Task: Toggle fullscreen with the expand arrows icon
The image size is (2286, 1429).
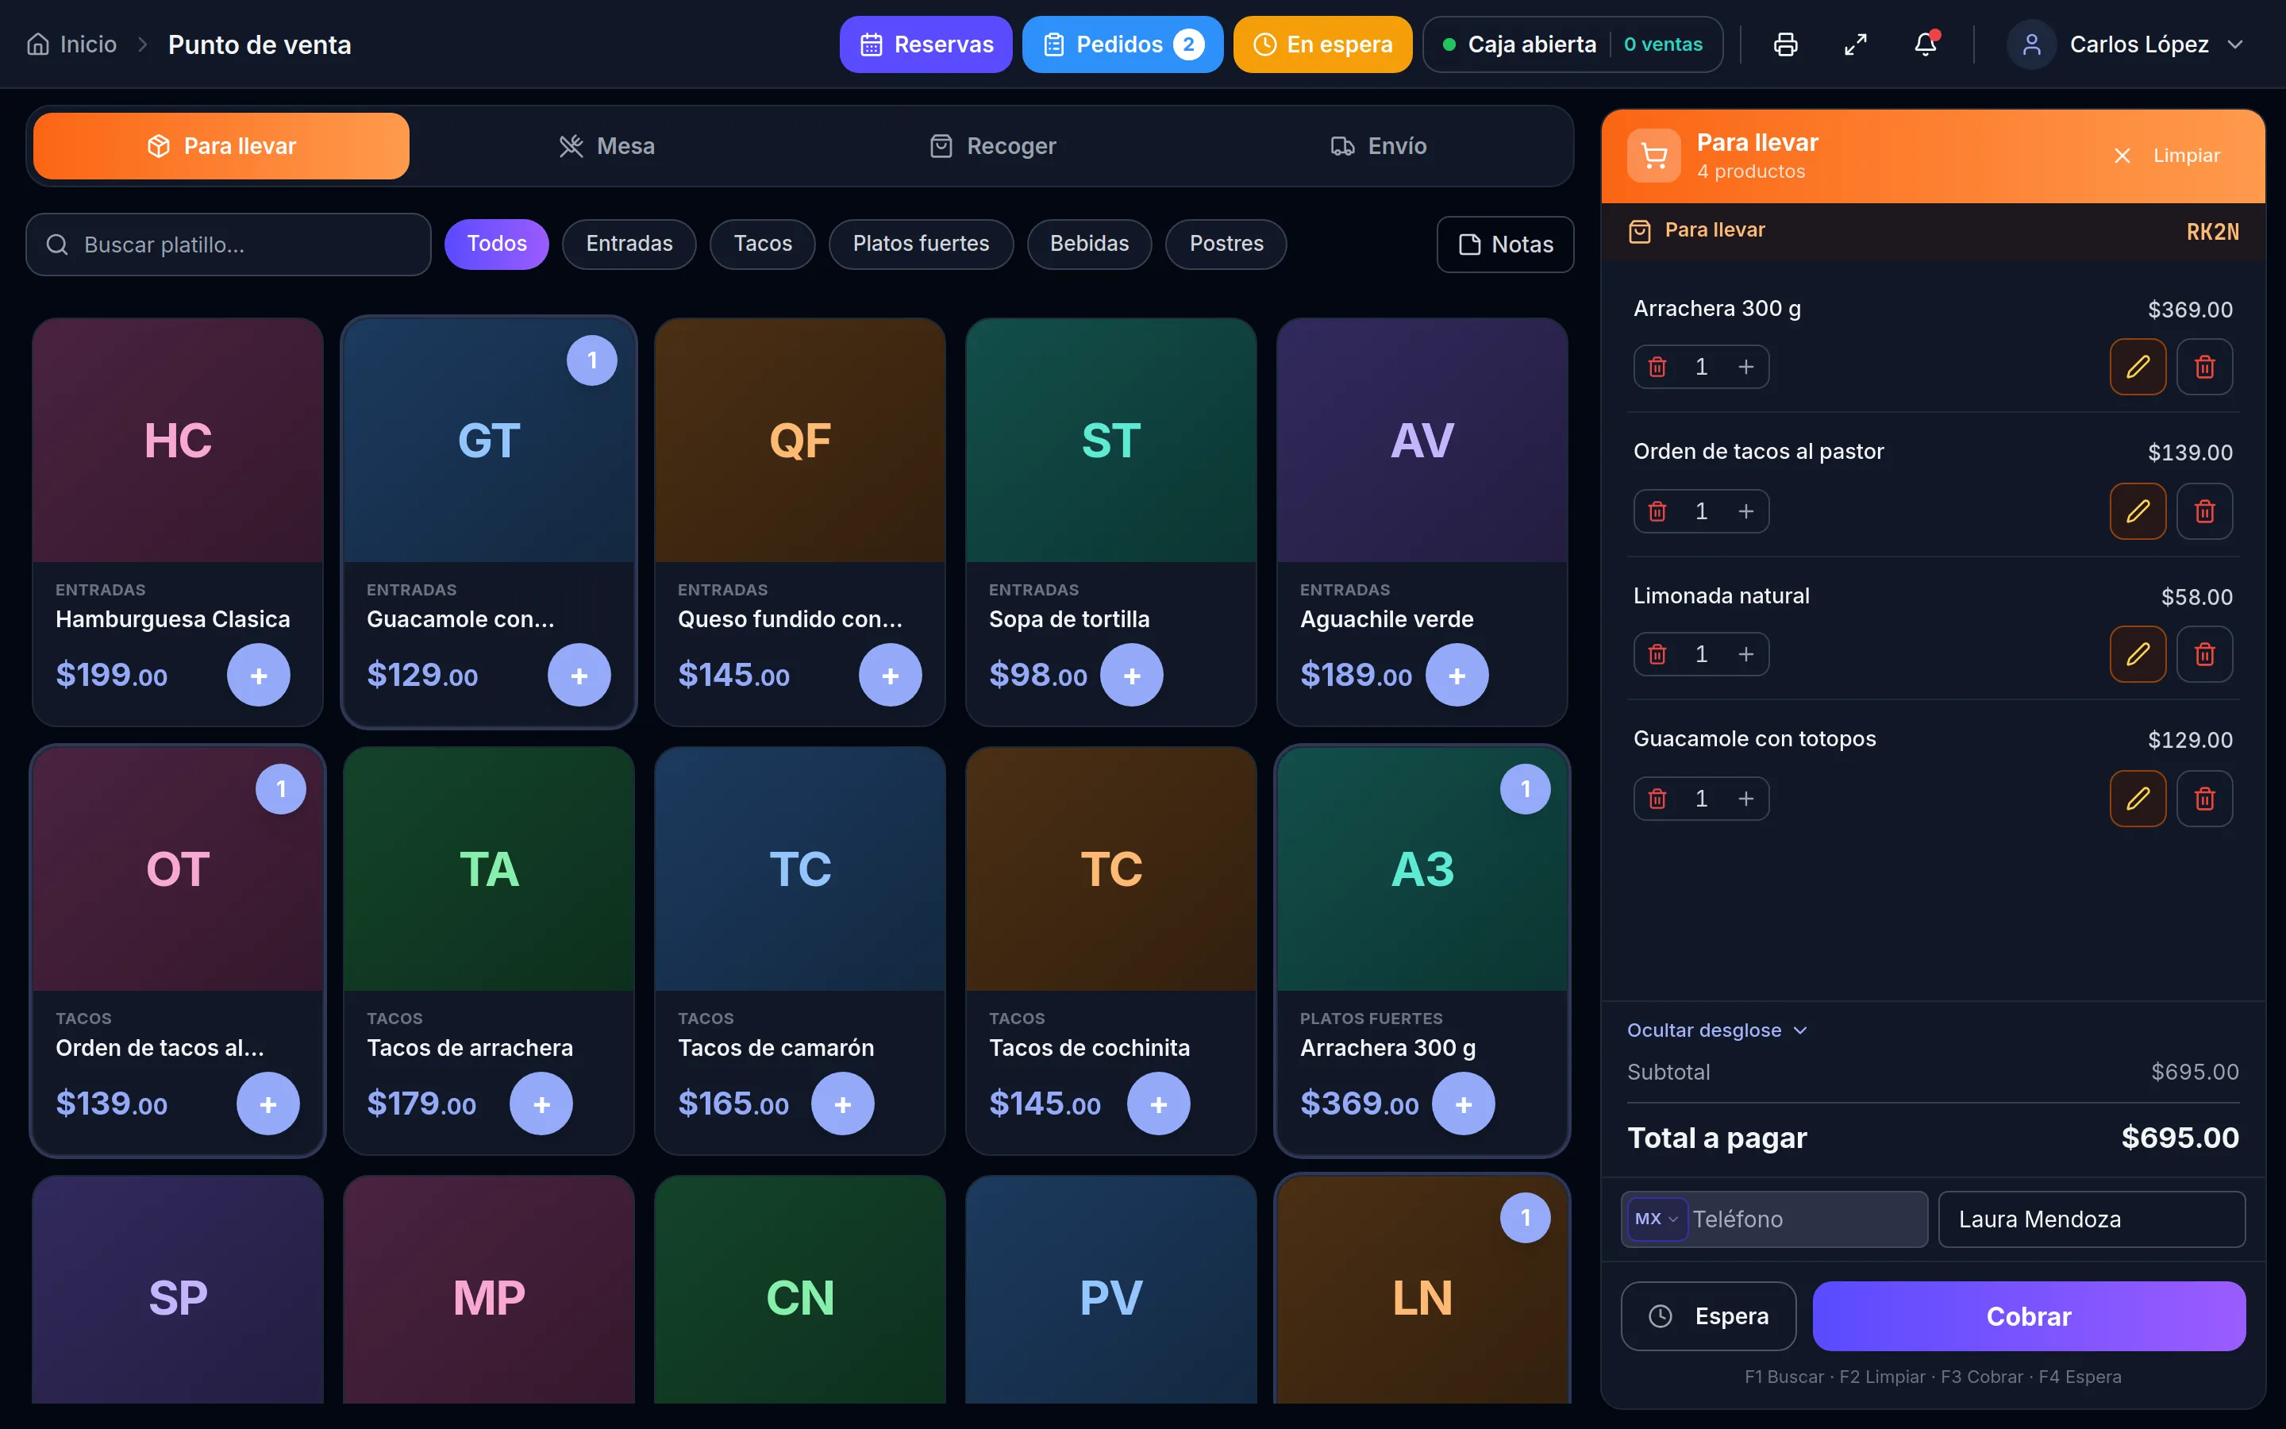Action: coord(1855,44)
